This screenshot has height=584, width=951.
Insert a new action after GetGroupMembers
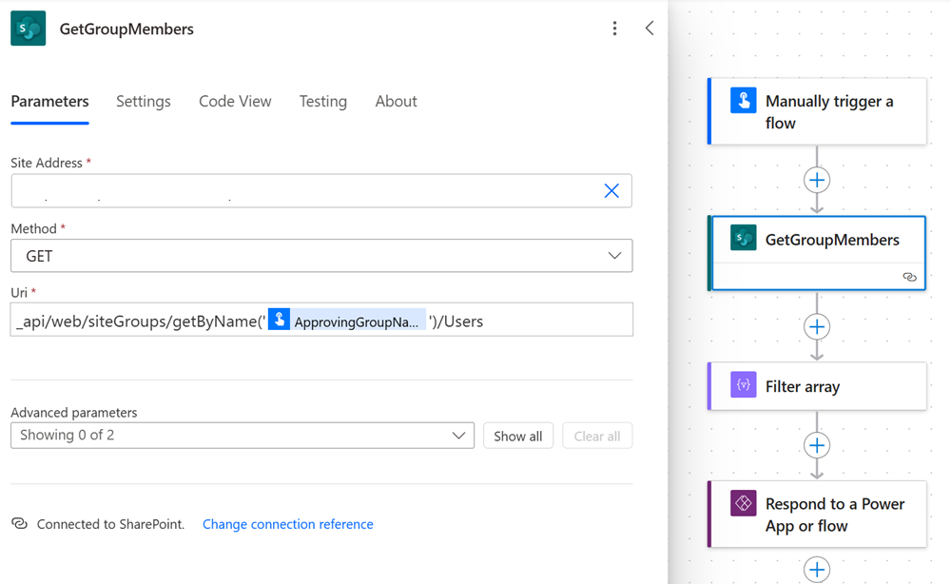click(x=816, y=326)
